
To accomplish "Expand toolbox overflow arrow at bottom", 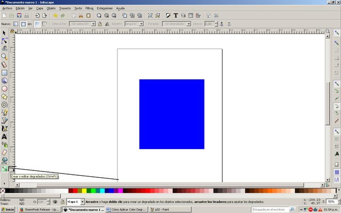I will tap(4, 184).
